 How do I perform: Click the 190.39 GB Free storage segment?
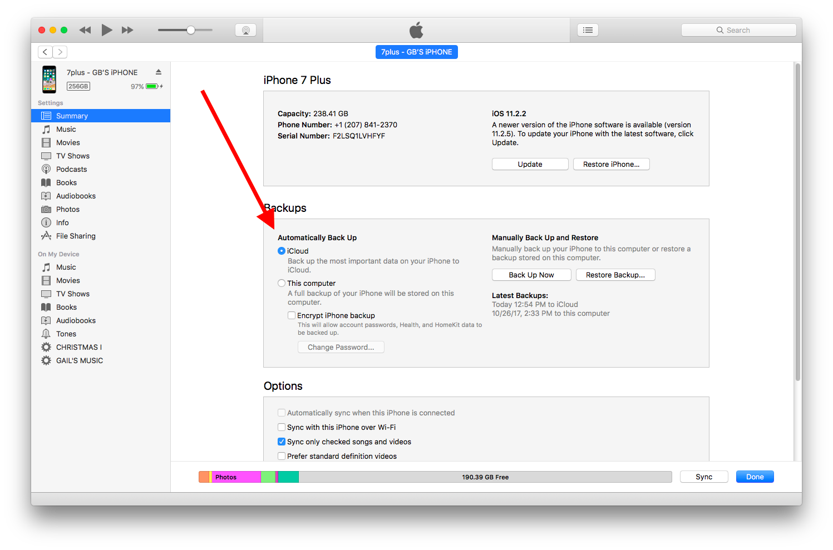click(485, 477)
